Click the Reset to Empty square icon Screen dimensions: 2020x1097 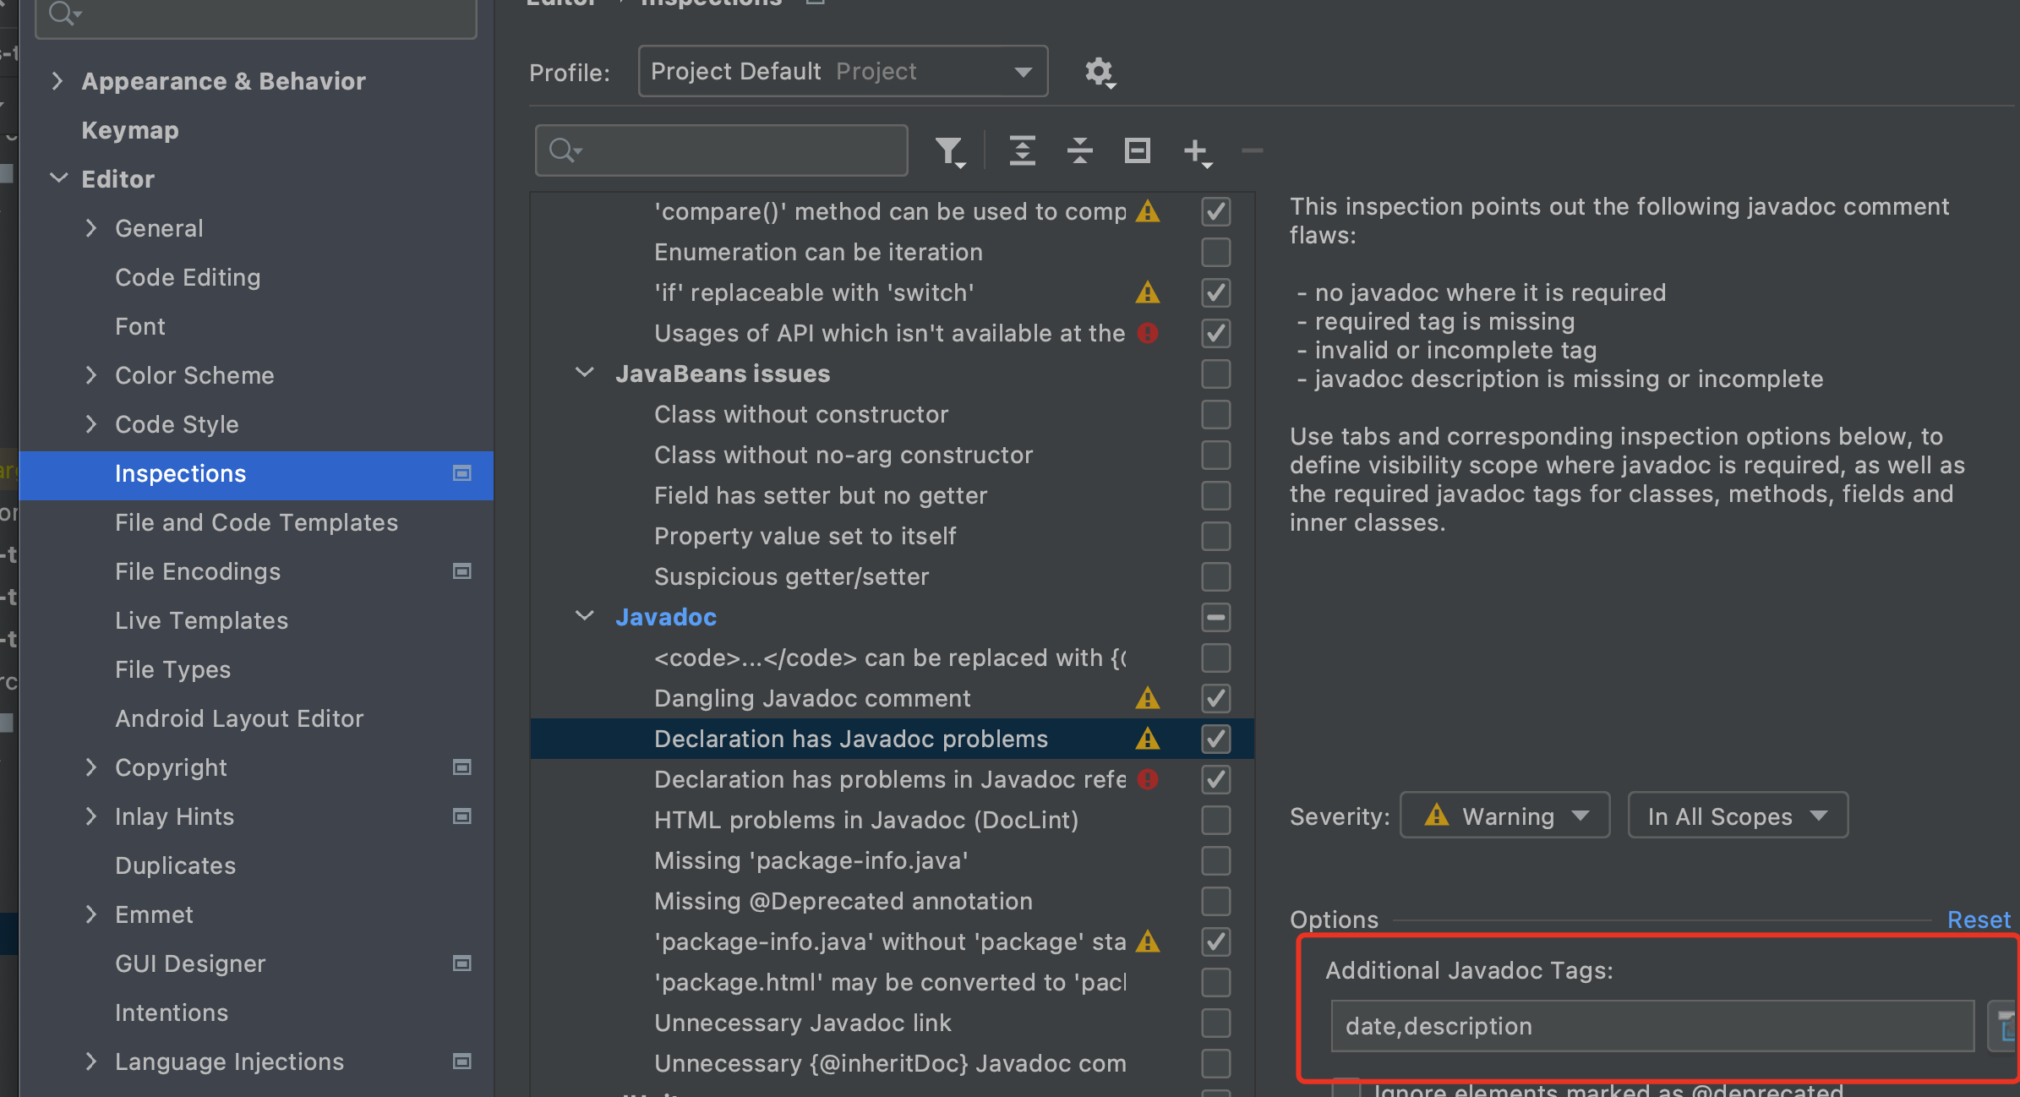pyautogui.click(x=1138, y=151)
